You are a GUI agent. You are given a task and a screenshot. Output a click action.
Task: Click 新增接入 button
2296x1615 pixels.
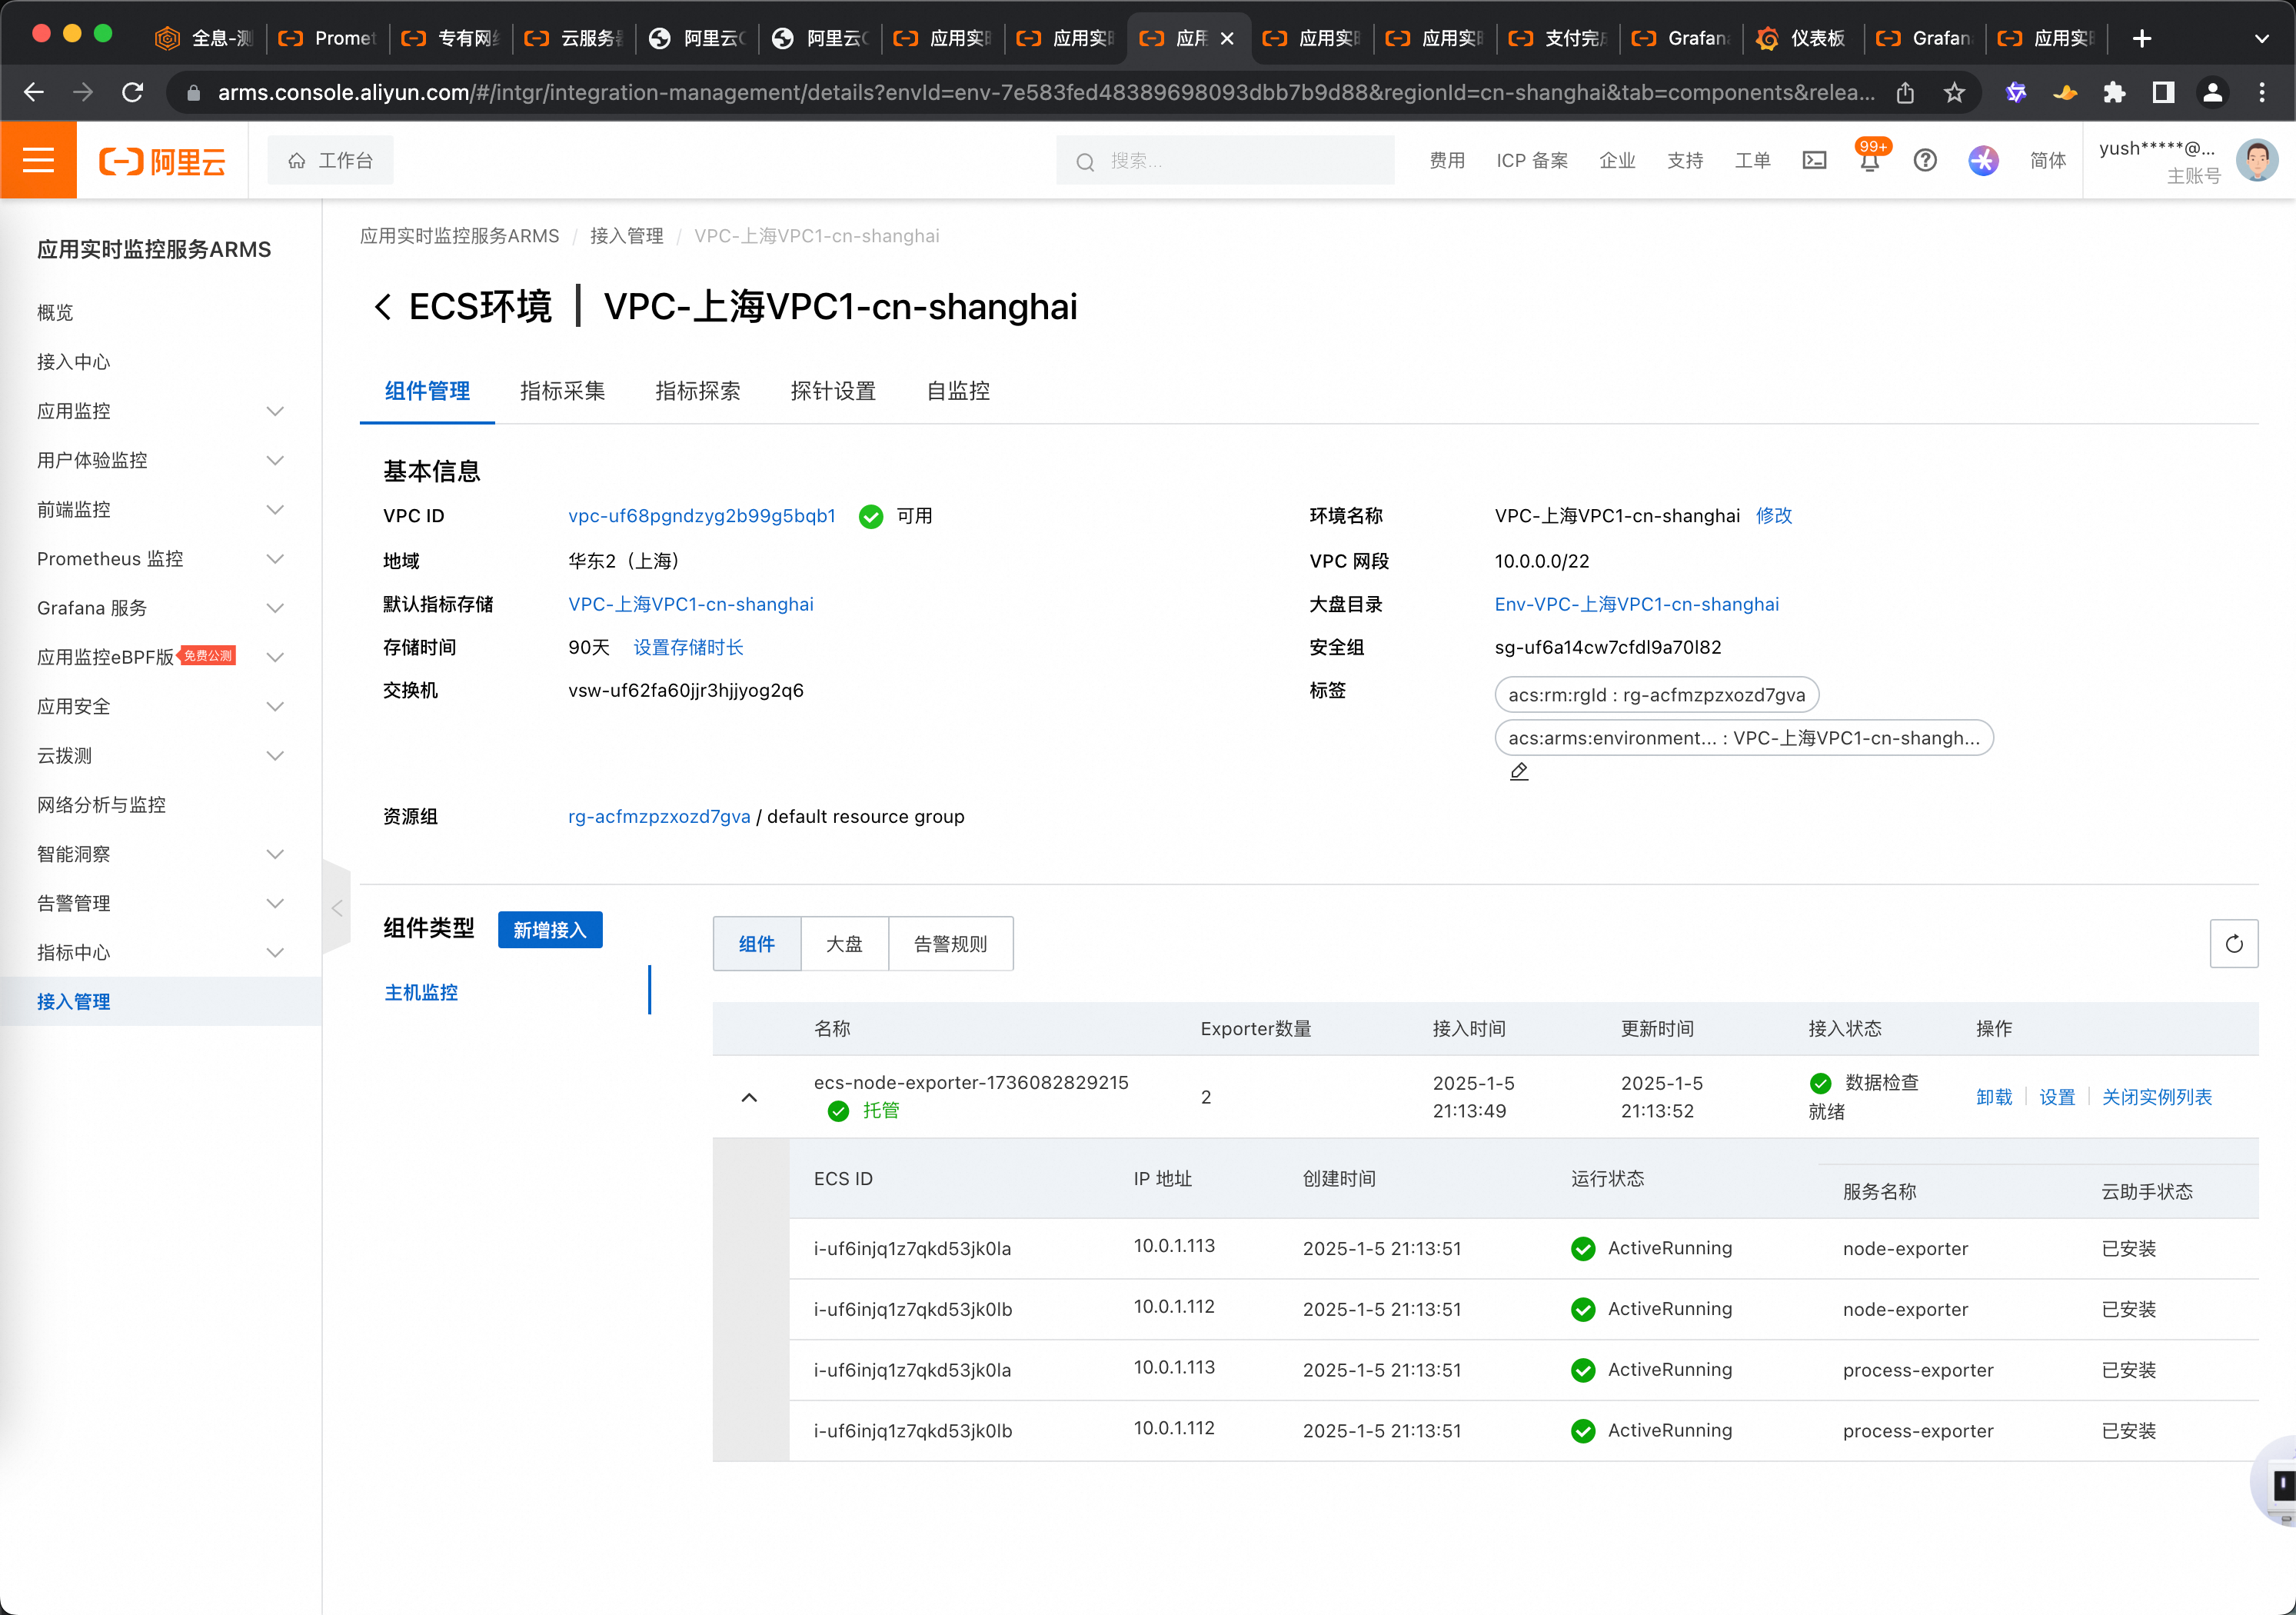click(x=550, y=930)
